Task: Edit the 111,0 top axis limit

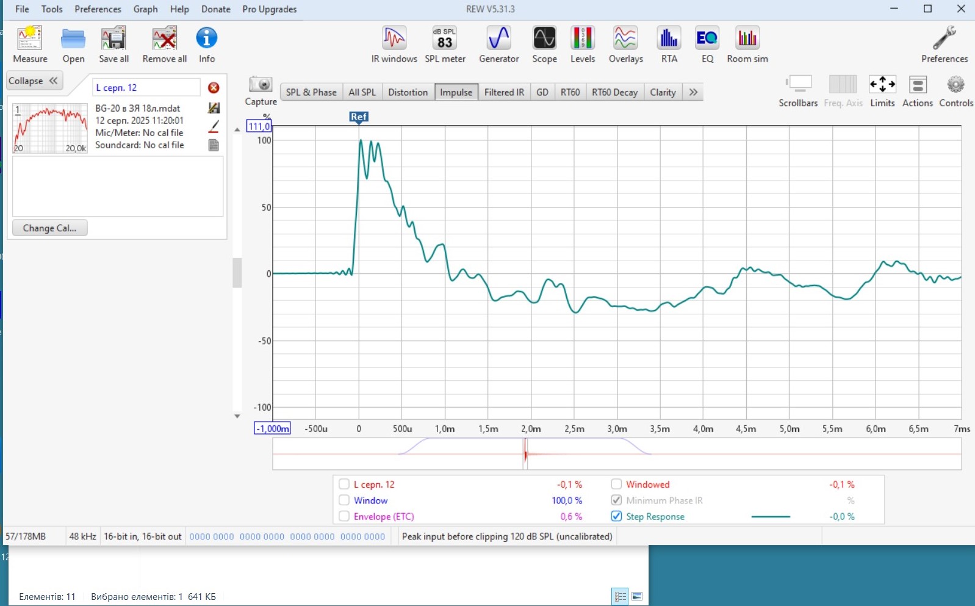Action: [x=259, y=126]
